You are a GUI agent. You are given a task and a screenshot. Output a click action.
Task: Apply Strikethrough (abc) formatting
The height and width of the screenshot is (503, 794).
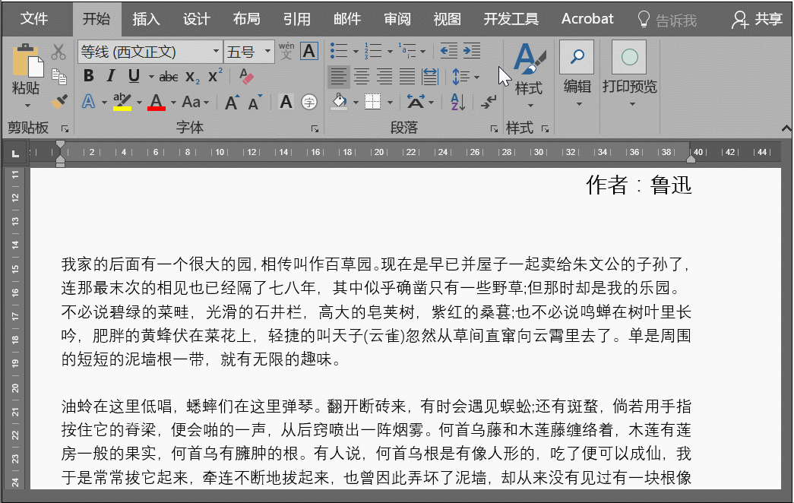[168, 77]
